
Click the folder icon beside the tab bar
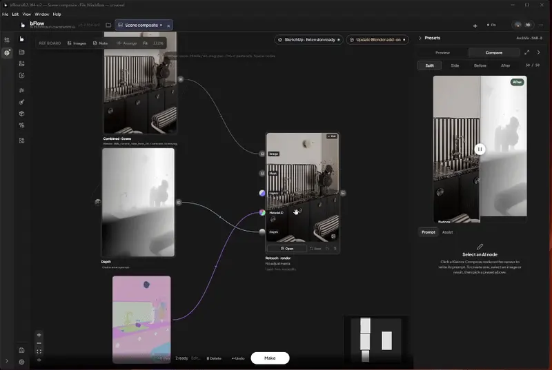tap(108, 25)
